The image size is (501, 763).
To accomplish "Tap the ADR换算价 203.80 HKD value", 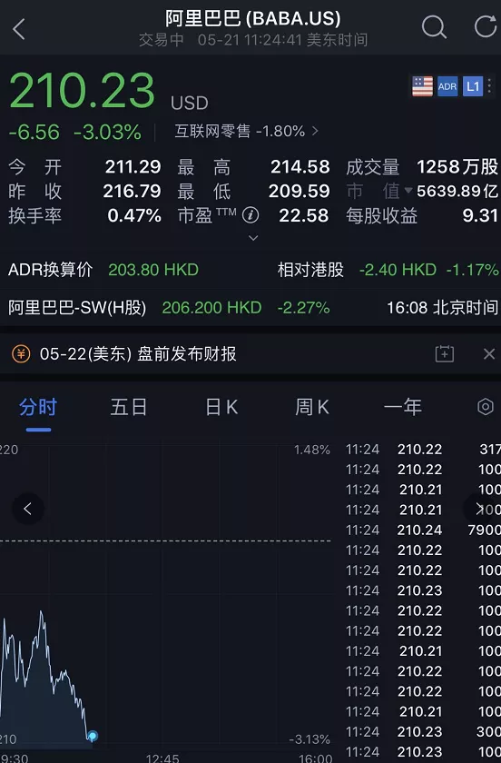I will pos(153,270).
